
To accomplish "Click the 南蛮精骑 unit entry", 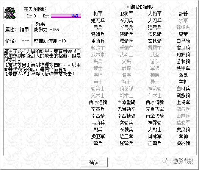I will (x=126, y=116).
